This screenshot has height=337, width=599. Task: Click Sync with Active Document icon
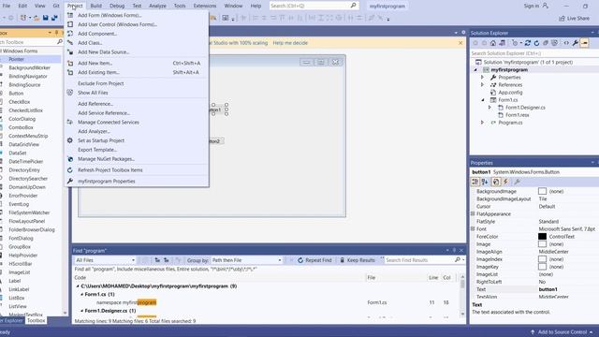(528, 43)
